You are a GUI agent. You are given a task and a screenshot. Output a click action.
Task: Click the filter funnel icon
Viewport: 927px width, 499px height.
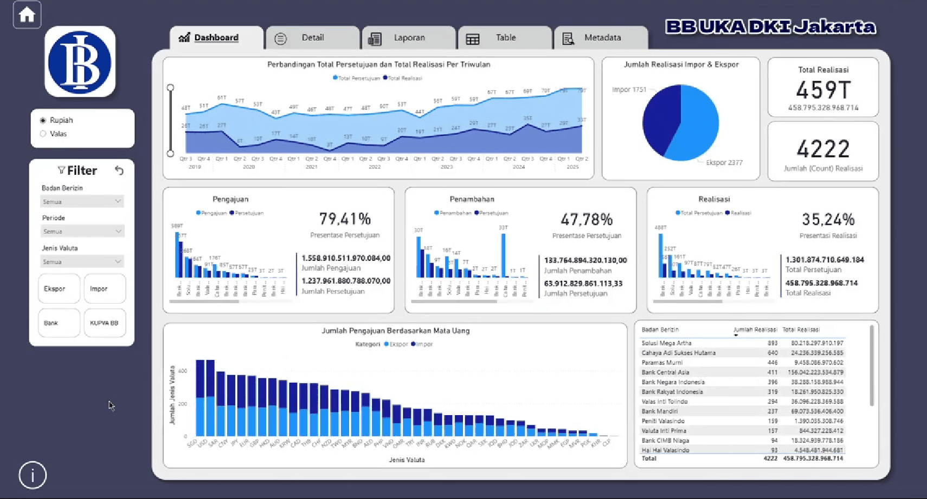point(61,170)
